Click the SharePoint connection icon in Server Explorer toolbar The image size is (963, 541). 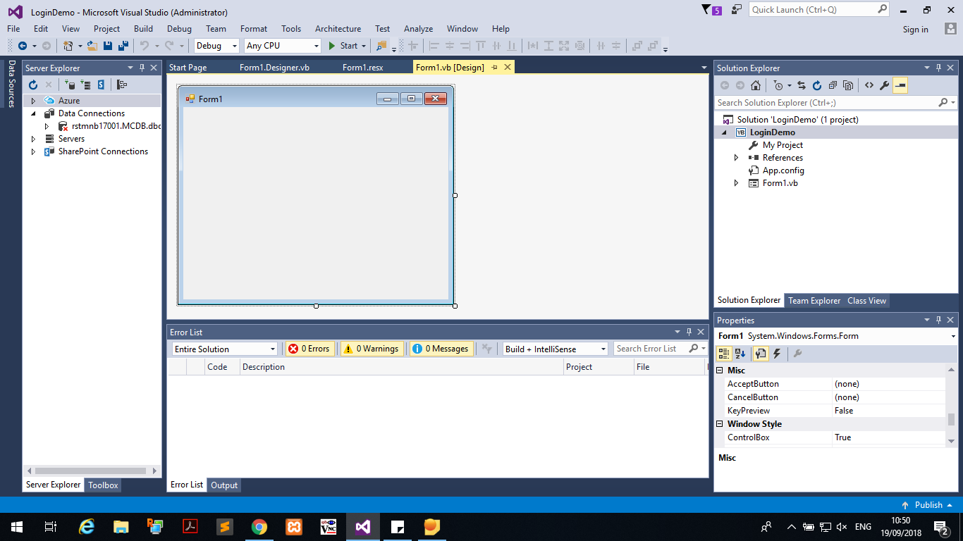coord(101,85)
